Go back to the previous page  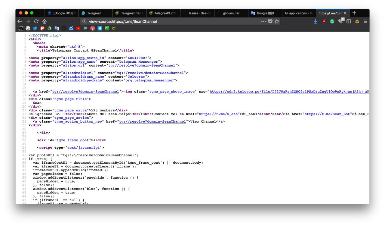(x=20, y=21)
